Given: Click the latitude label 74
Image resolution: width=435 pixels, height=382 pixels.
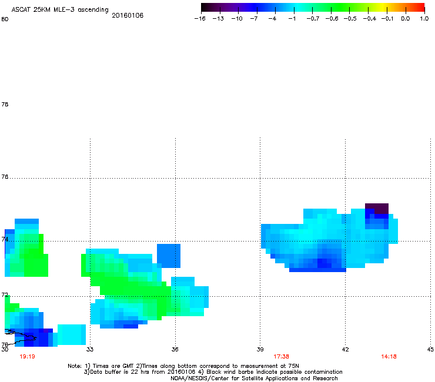Looking at the screenshot, I should coord(5,239).
